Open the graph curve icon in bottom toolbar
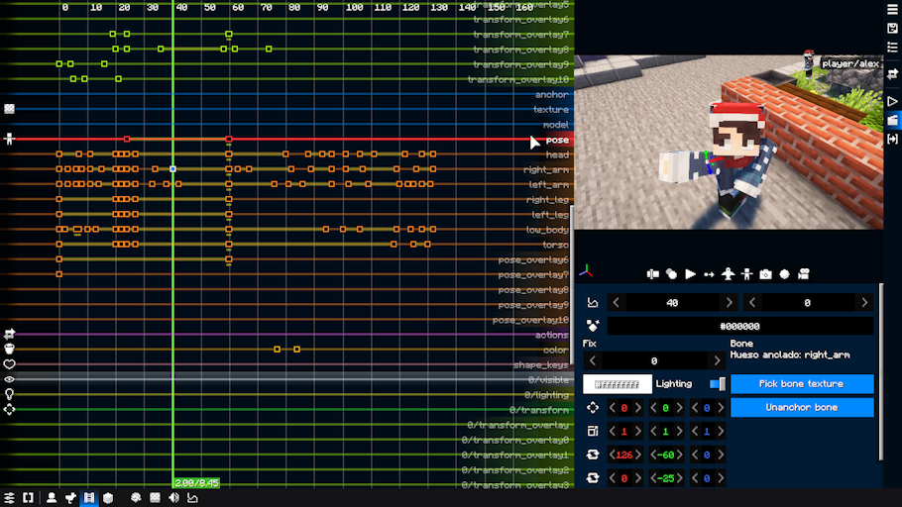This screenshot has width=902, height=507. click(192, 498)
